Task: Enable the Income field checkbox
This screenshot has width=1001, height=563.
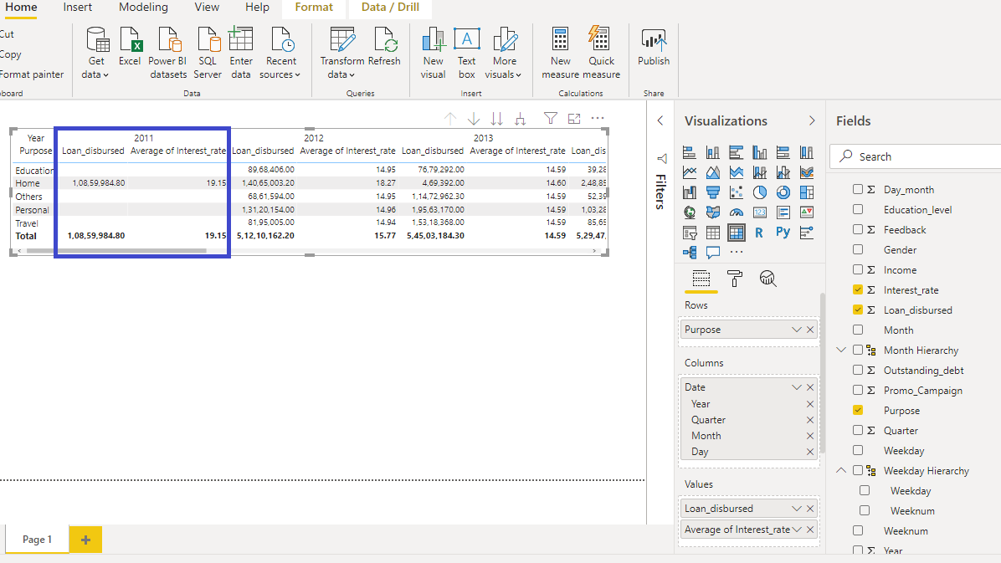Action: 858,270
